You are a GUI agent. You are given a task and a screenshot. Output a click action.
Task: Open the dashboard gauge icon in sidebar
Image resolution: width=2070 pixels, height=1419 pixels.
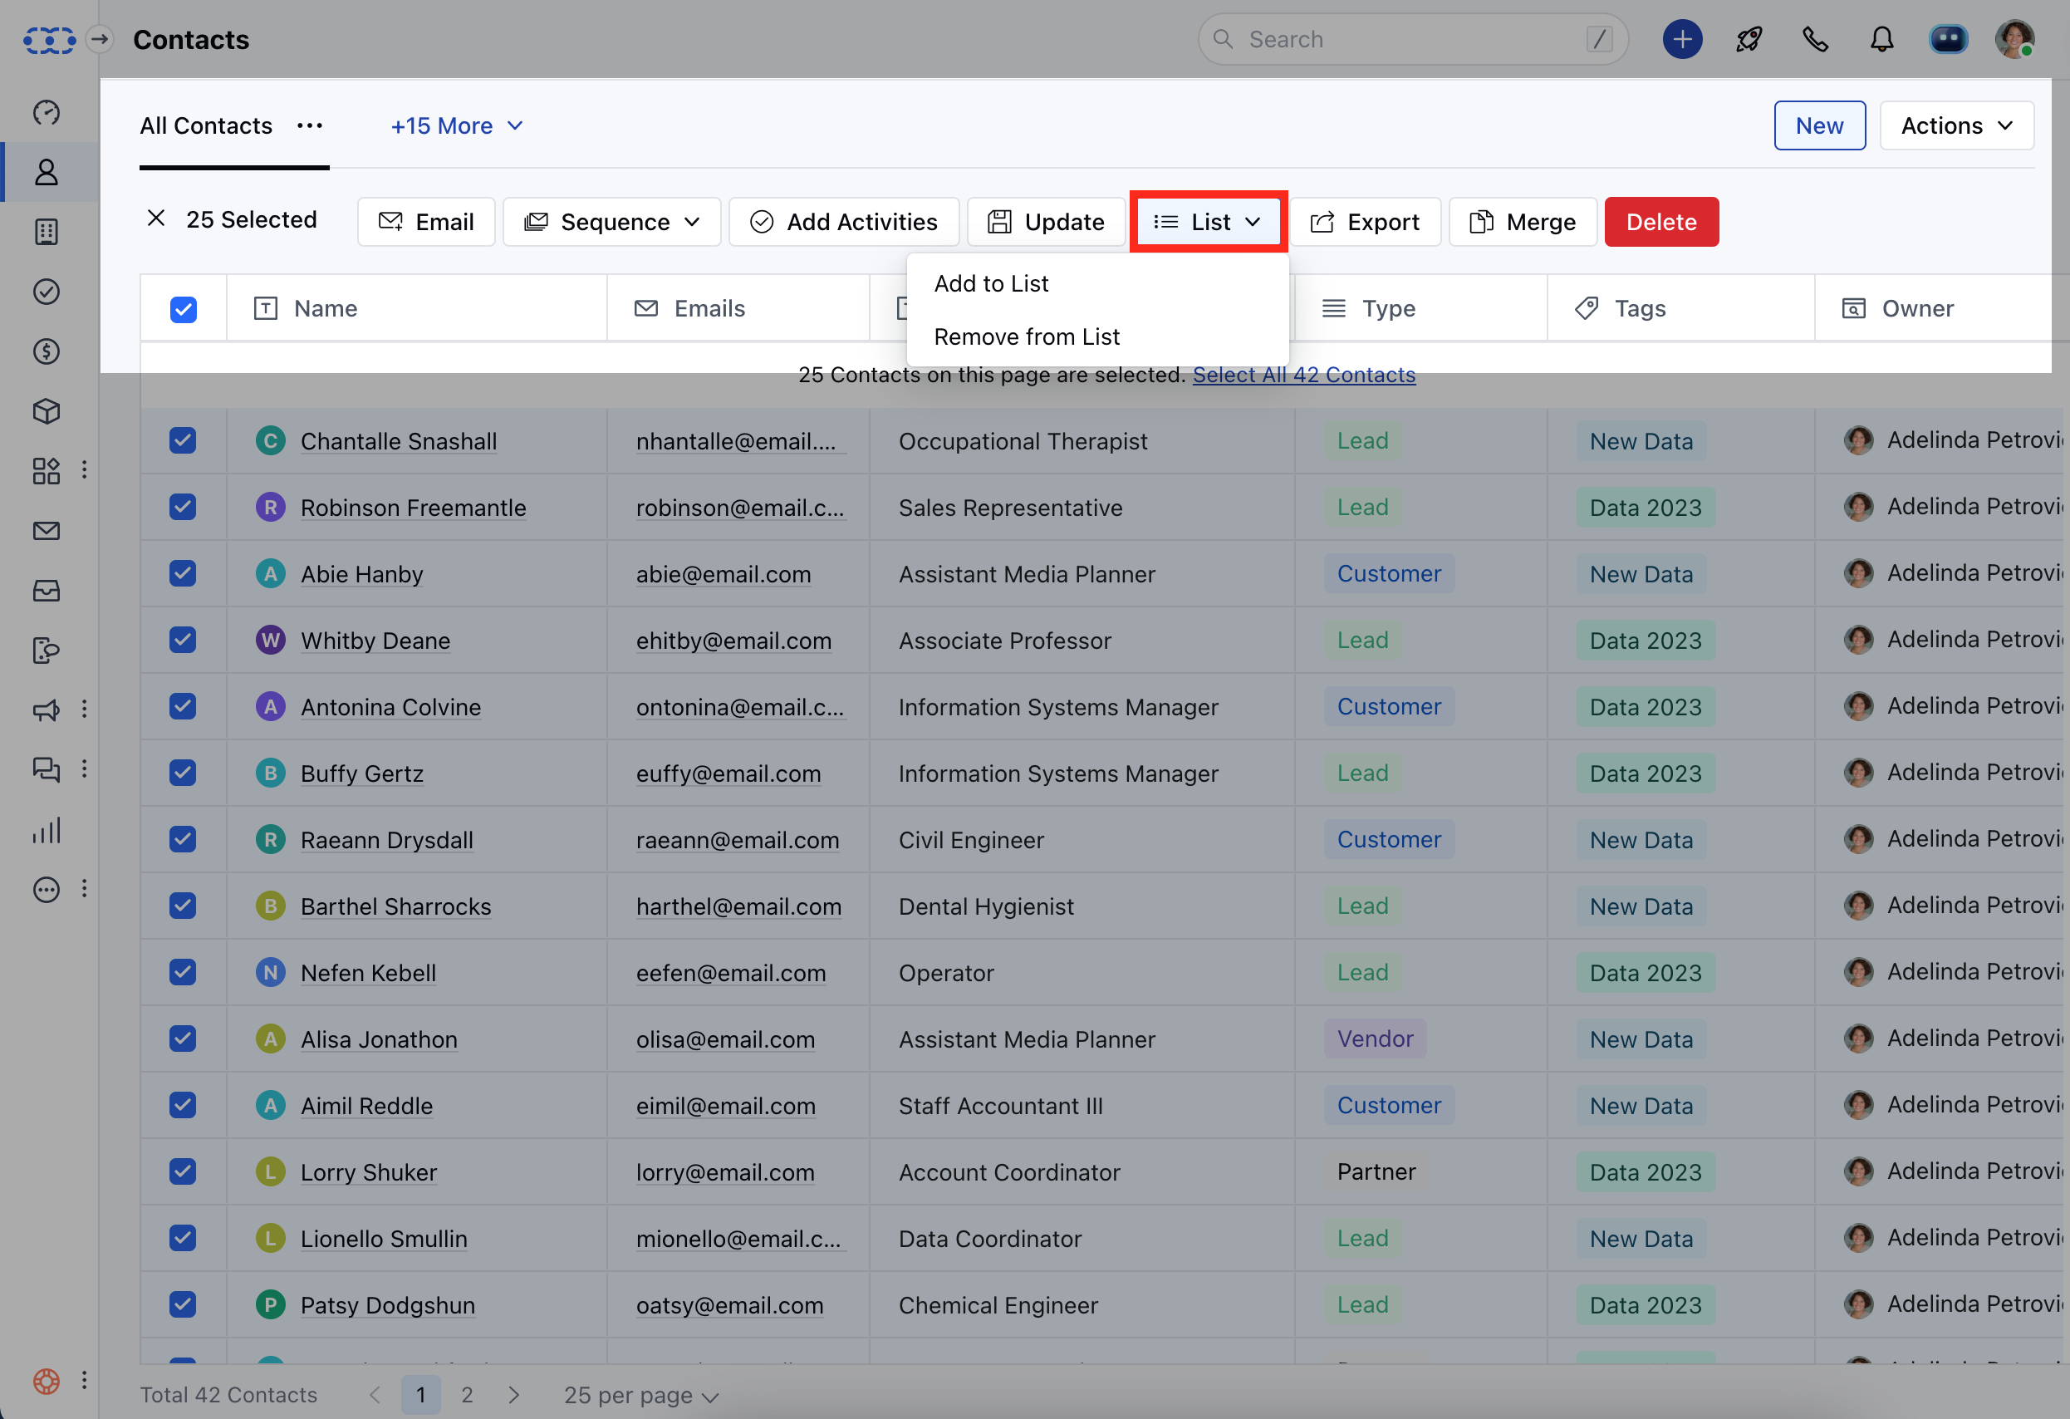point(47,112)
